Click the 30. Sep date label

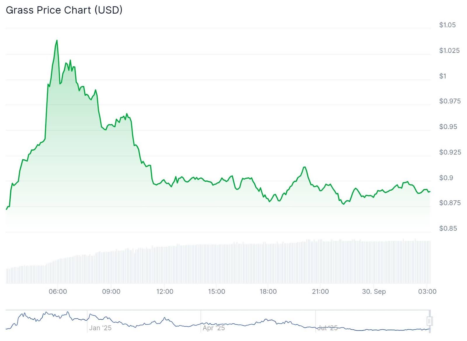point(374,291)
